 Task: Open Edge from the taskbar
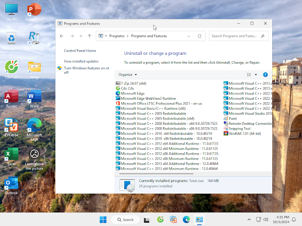[186, 219]
